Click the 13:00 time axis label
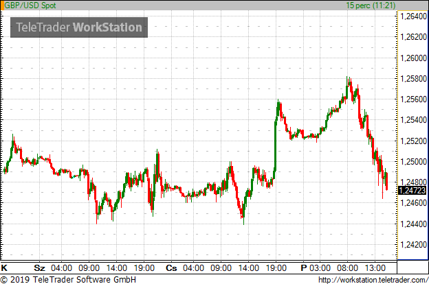The width and height of the screenshot is (429, 286). [x=375, y=268]
